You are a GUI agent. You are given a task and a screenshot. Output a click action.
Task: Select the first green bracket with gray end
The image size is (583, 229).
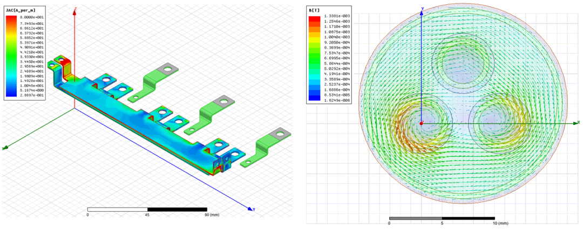[x=154, y=82]
